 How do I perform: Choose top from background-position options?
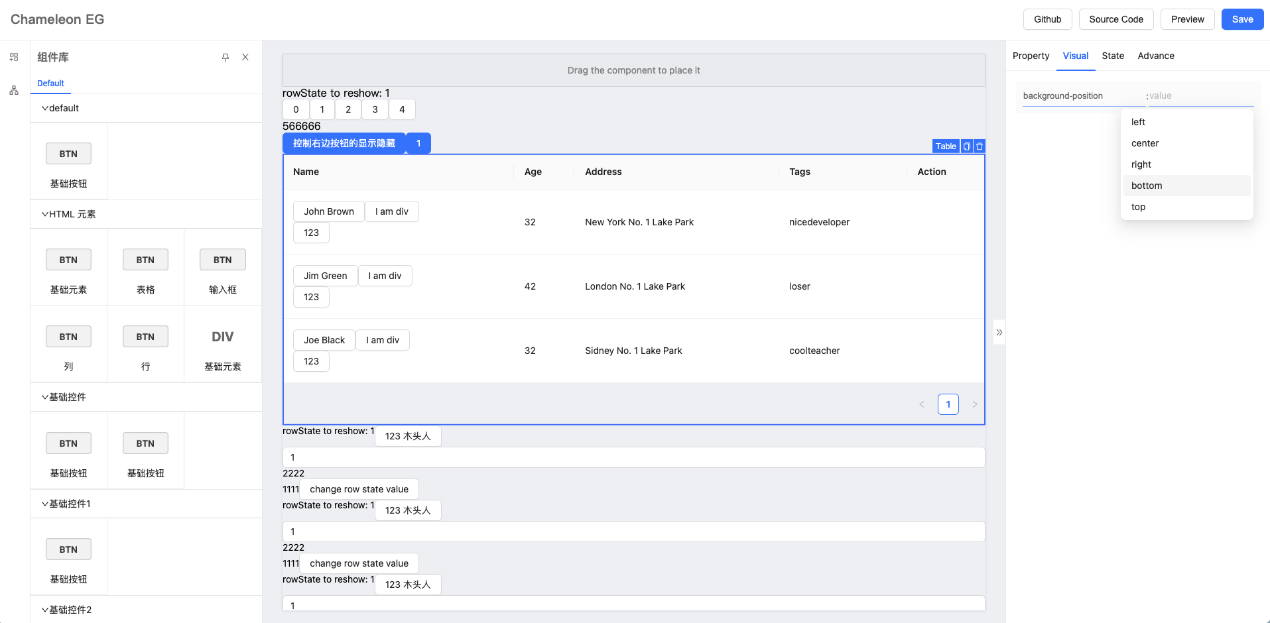[x=1186, y=207]
